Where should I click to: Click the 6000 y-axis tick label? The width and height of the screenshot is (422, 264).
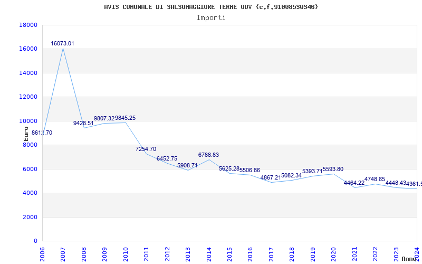coord(30,169)
